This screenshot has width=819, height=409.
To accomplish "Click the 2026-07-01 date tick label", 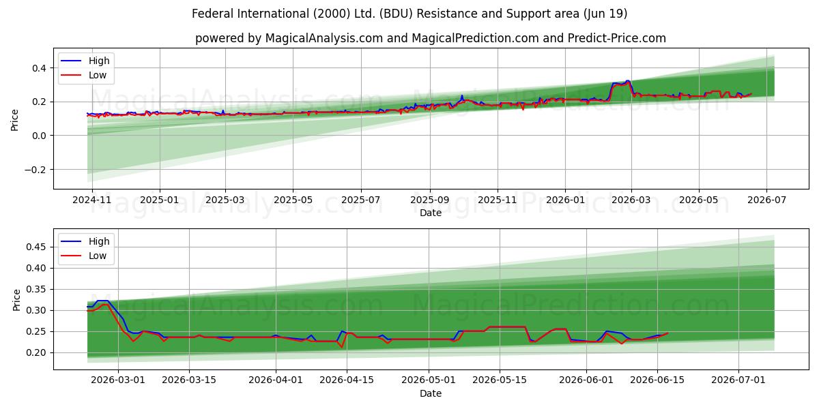I will pyautogui.click(x=738, y=381).
